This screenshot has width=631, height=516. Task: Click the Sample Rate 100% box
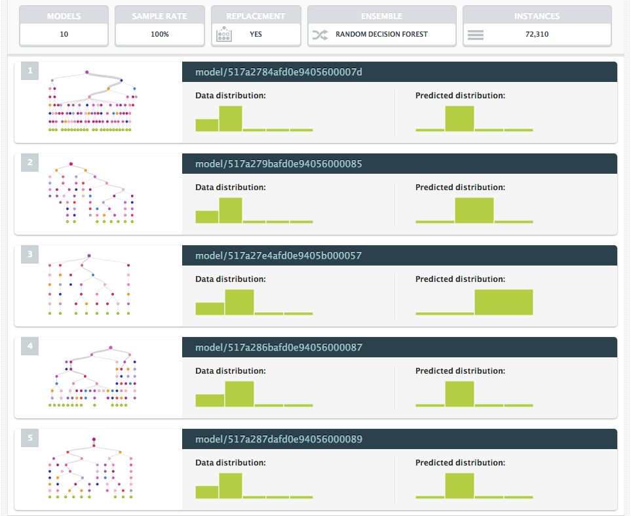coord(159,34)
